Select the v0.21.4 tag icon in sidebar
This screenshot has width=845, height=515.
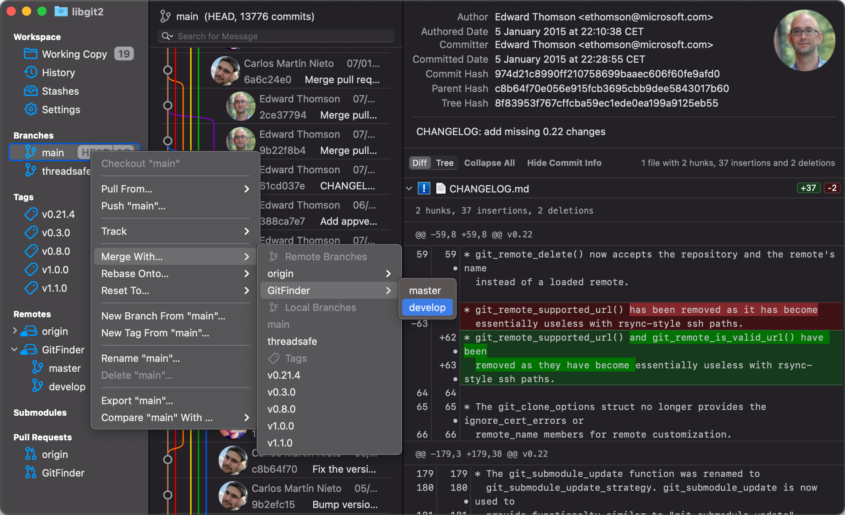(31, 214)
